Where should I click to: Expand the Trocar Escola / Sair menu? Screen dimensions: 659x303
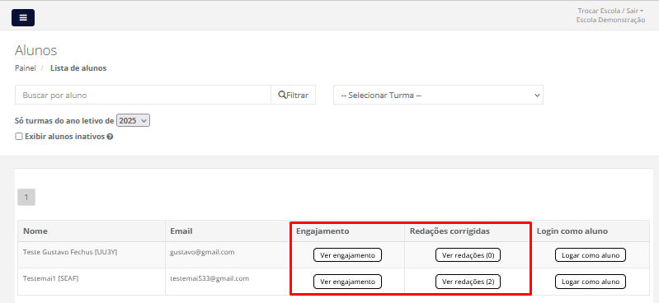[x=610, y=11]
